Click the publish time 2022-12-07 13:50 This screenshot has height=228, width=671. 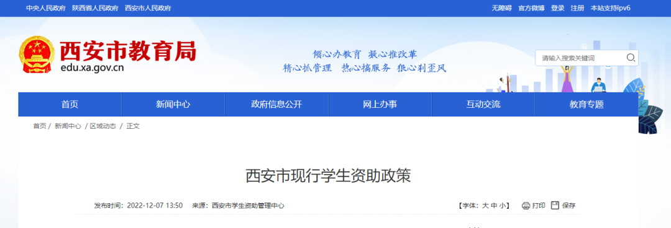pos(155,206)
